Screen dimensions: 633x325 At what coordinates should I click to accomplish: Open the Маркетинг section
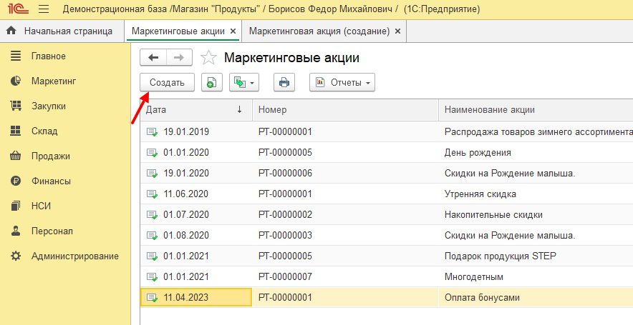pos(54,81)
